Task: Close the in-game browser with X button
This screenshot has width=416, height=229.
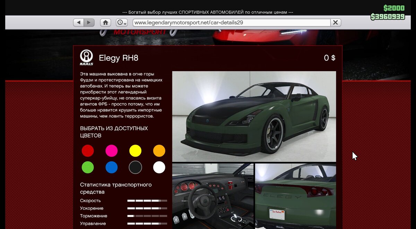Action: [x=336, y=23]
